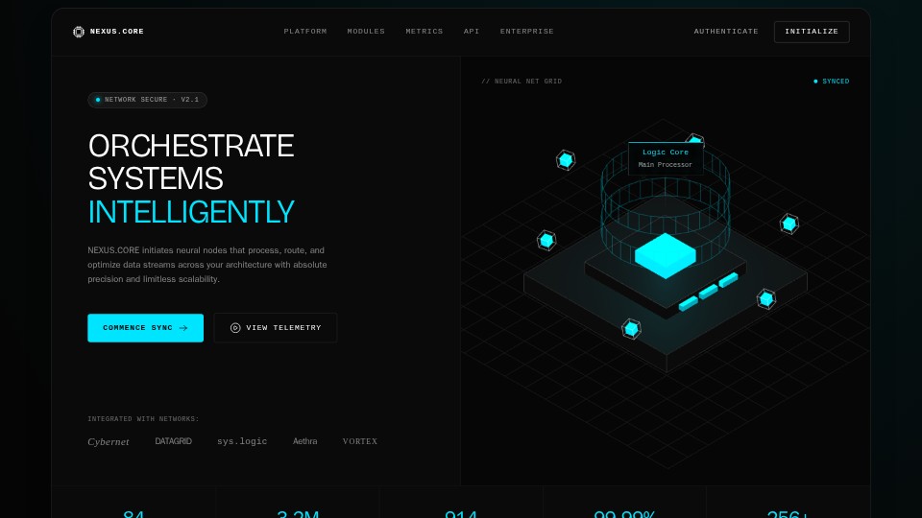Click the Network Secure V2.1 badge

click(x=147, y=100)
